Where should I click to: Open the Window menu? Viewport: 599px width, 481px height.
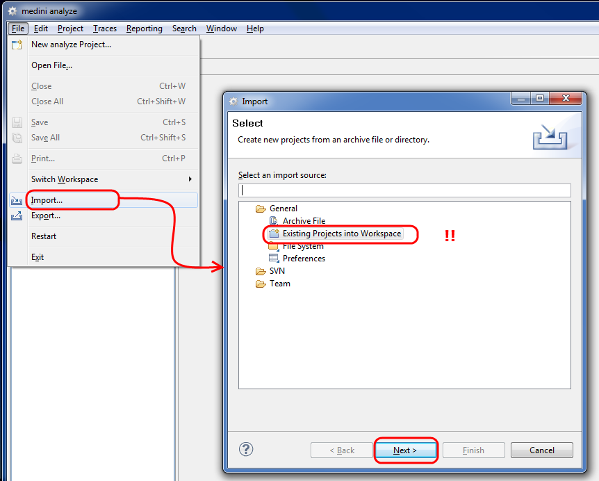coord(222,28)
